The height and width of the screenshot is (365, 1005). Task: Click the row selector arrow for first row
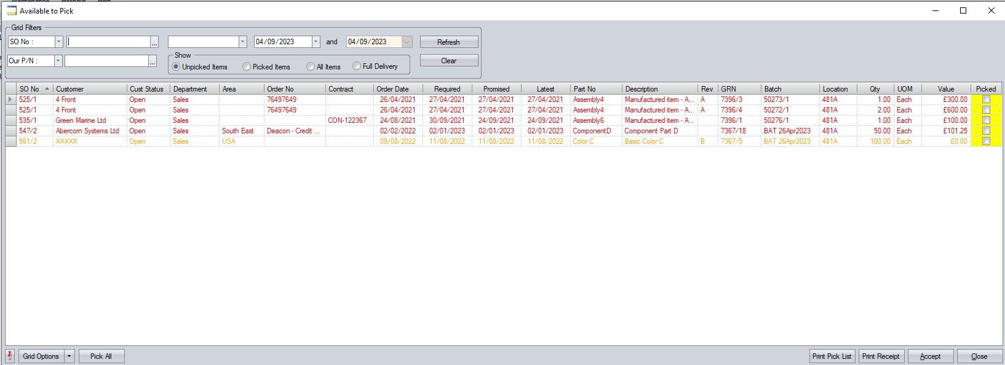click(x=10, y=100)
